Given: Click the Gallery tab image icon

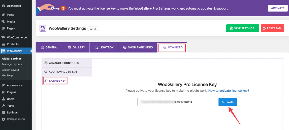Looking at the screenshot, I should pyautogui.click(x=69, y=48).
